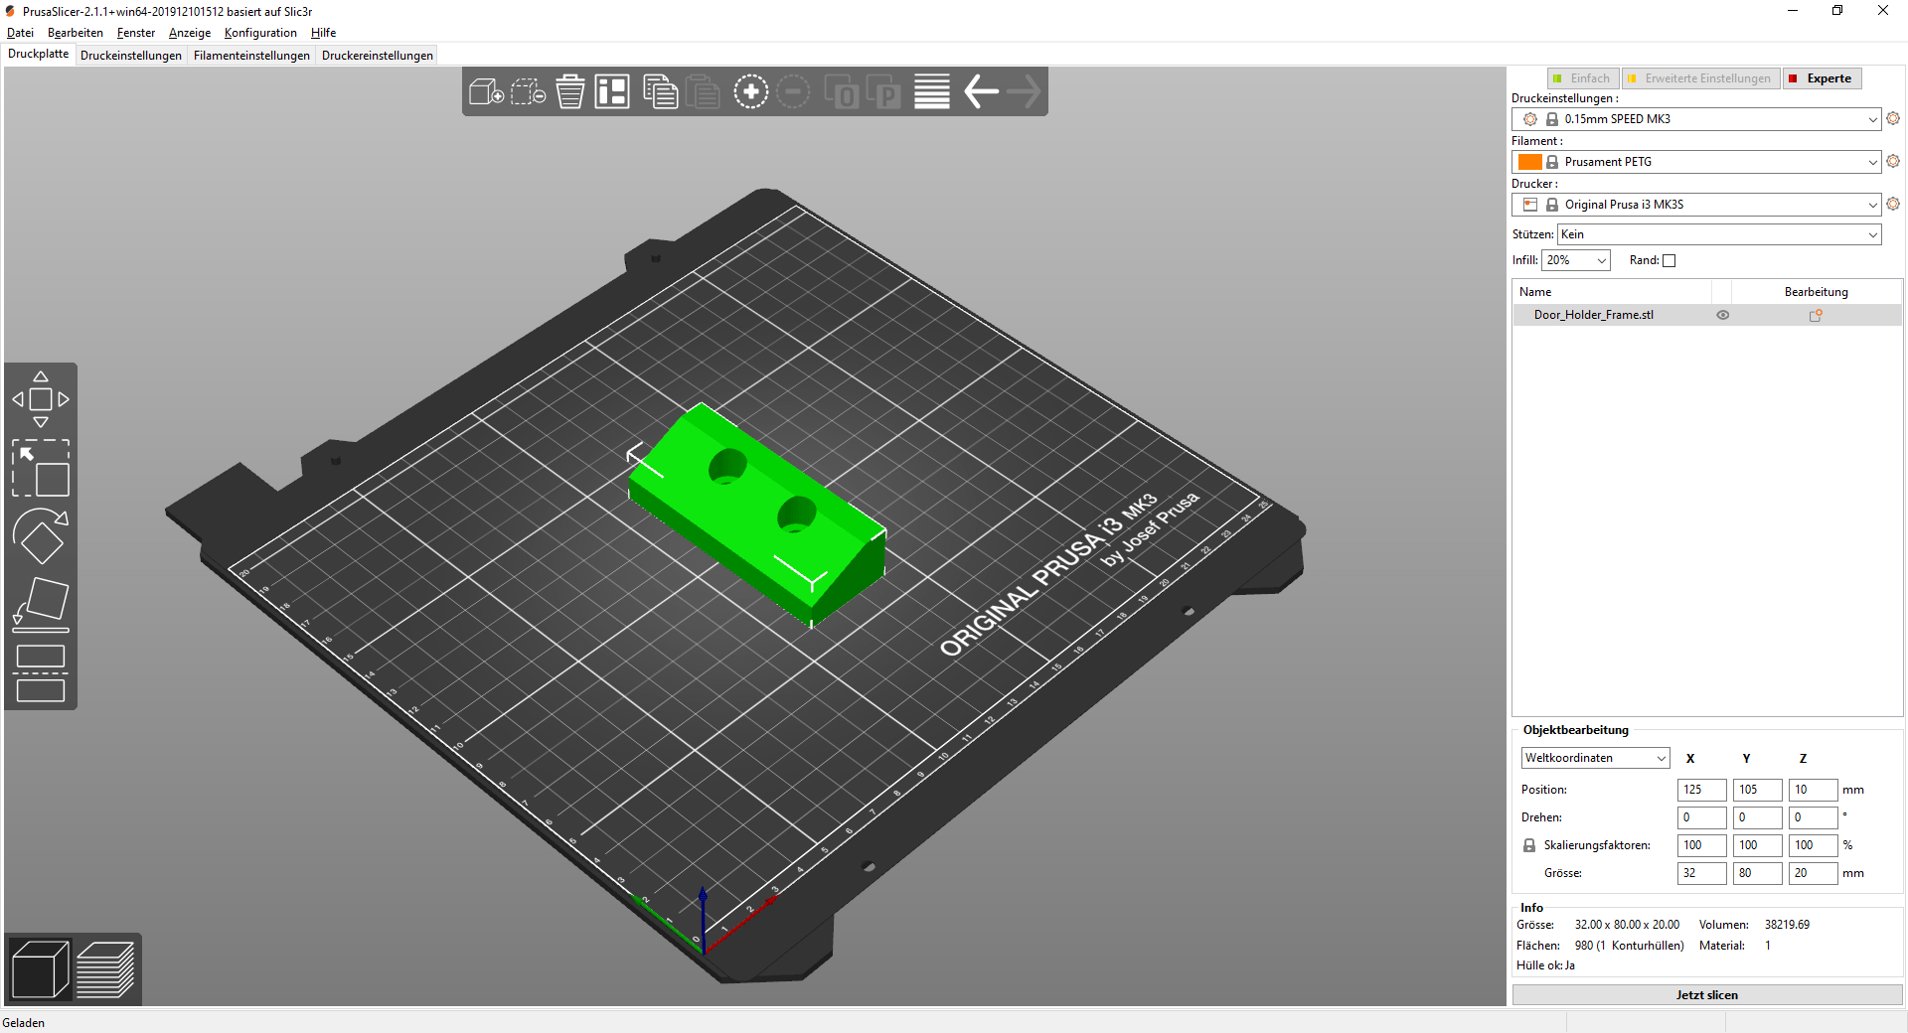
Task: Toggle visibility eye of Door_Holder_Frame.stl
Action: [x=1723, y=315]
